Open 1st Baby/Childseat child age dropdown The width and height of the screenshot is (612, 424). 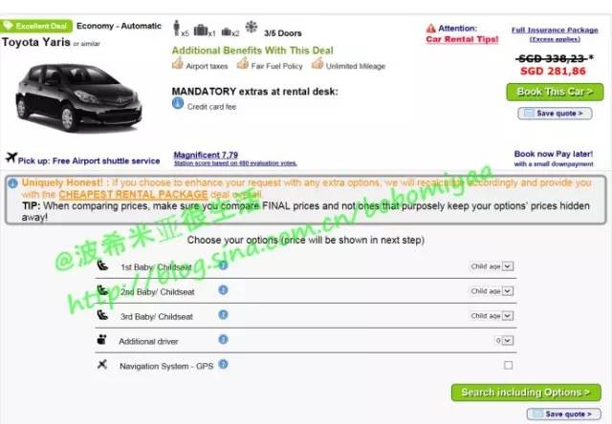(x=492, y=266)
